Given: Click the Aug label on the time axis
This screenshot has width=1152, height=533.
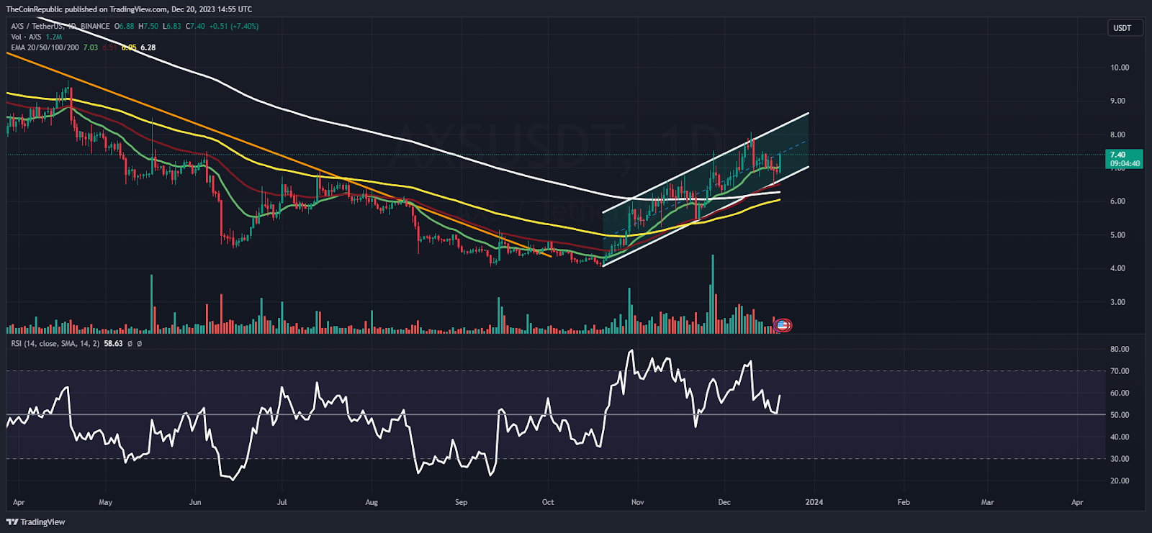Looking at the screenshot, I should pos(372,502).
